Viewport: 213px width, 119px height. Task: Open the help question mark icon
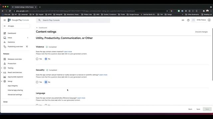click(188, 20)
